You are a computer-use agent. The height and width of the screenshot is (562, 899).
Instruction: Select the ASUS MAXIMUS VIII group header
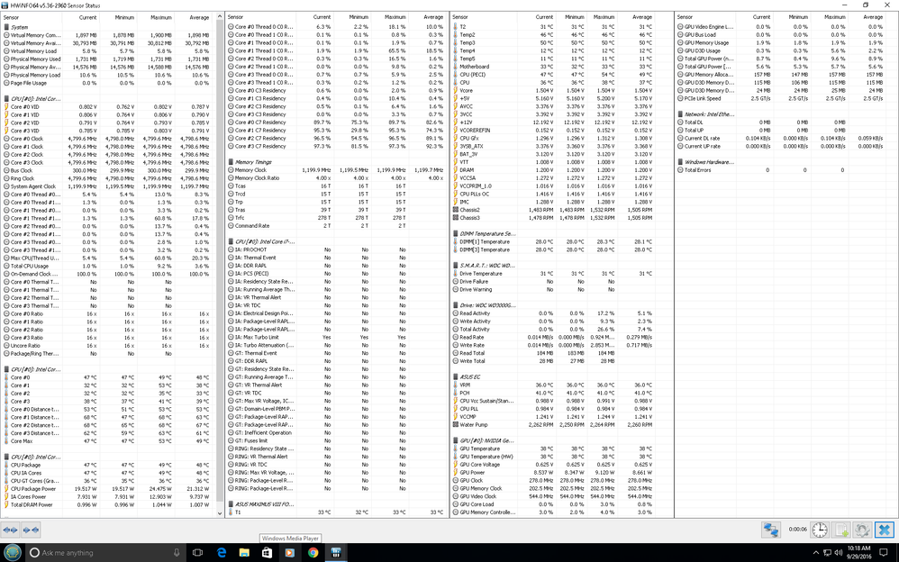(337, 504)
